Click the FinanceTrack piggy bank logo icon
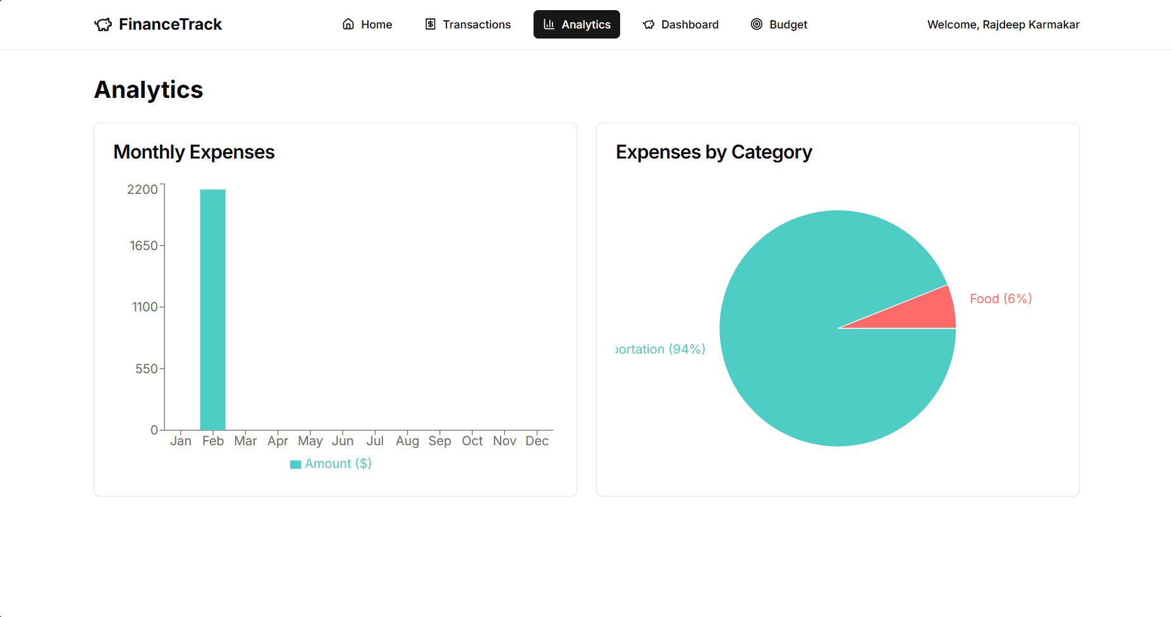1172x617 pixels. [x=103, y=24]
